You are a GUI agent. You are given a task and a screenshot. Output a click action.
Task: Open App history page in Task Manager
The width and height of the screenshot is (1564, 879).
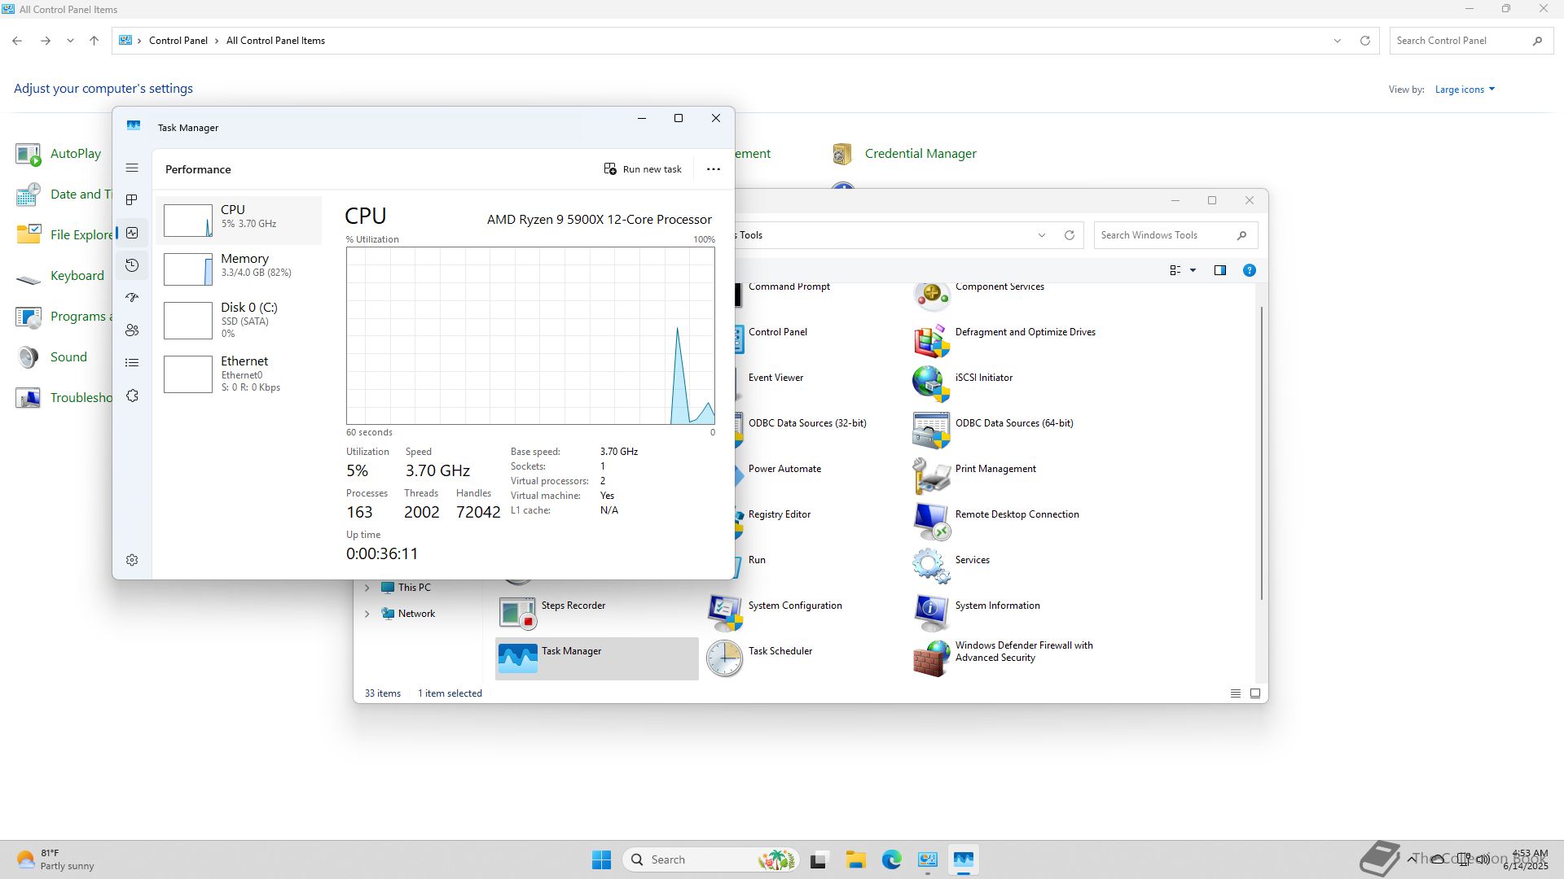(132, 265)
